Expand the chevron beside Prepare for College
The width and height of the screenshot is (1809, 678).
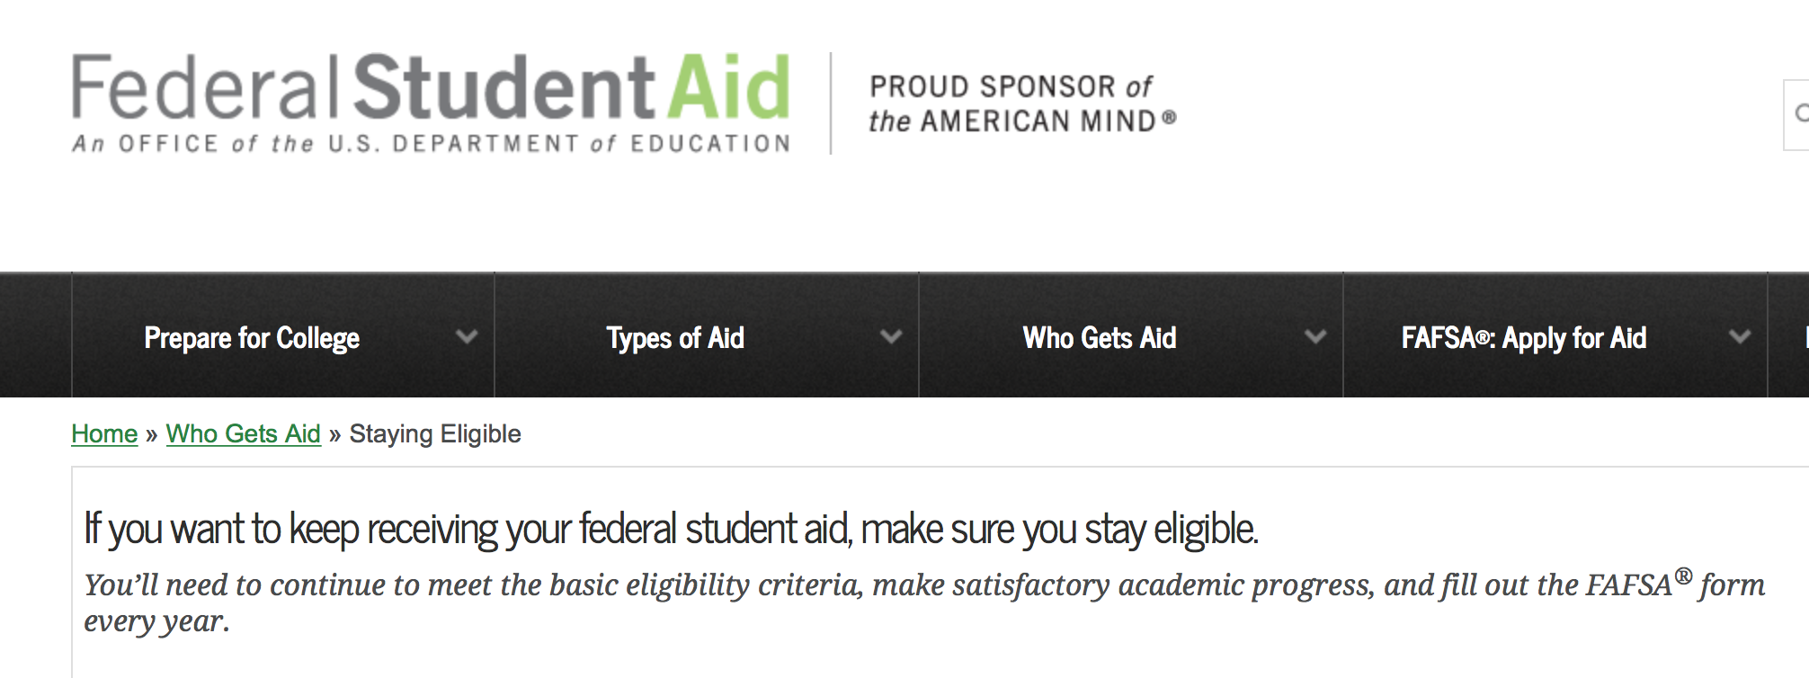pos(467,337)
